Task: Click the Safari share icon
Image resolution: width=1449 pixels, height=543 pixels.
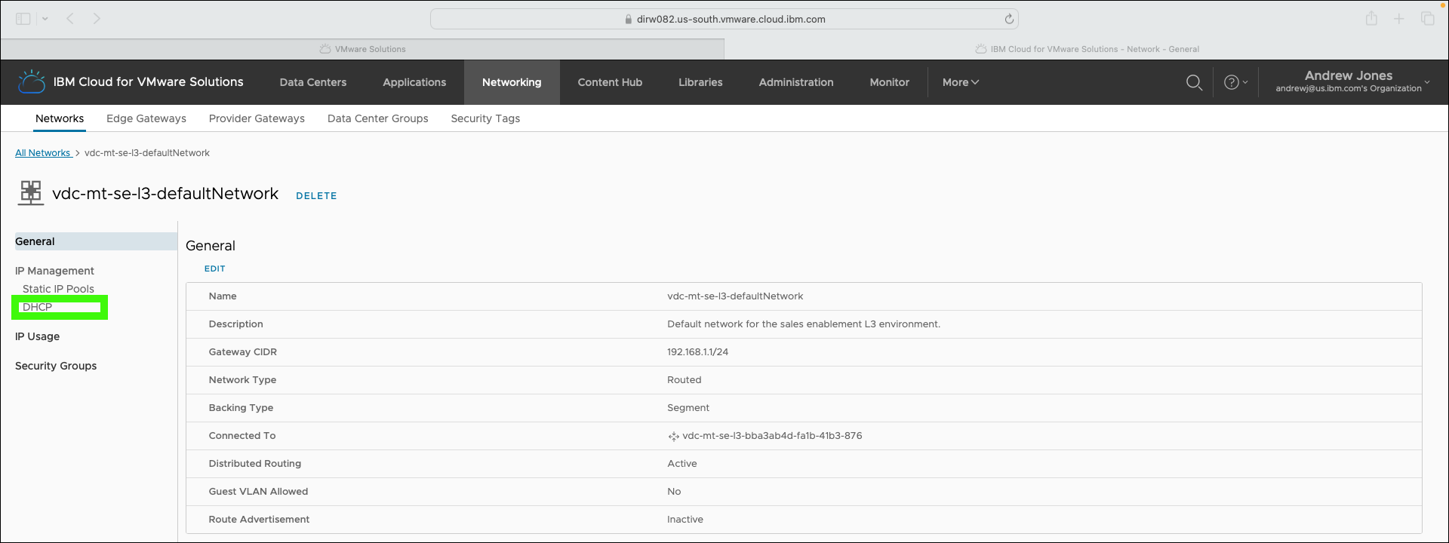Action: coord(1371,19)
